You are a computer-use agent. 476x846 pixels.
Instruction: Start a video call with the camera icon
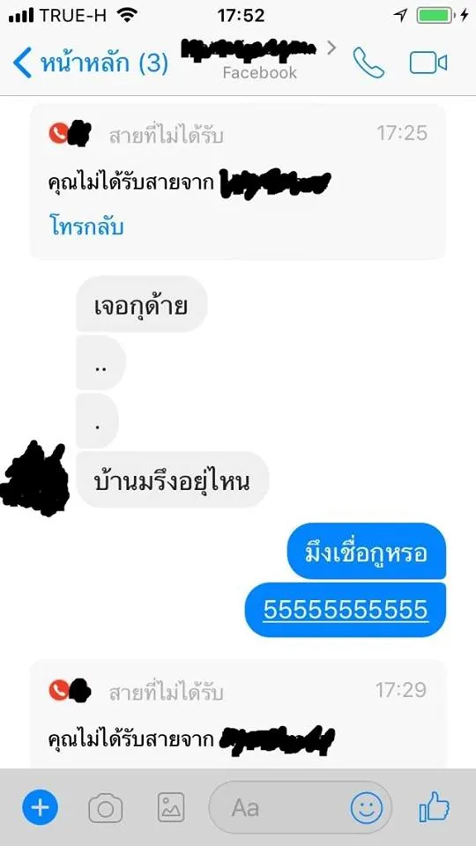tap(428, 63)
